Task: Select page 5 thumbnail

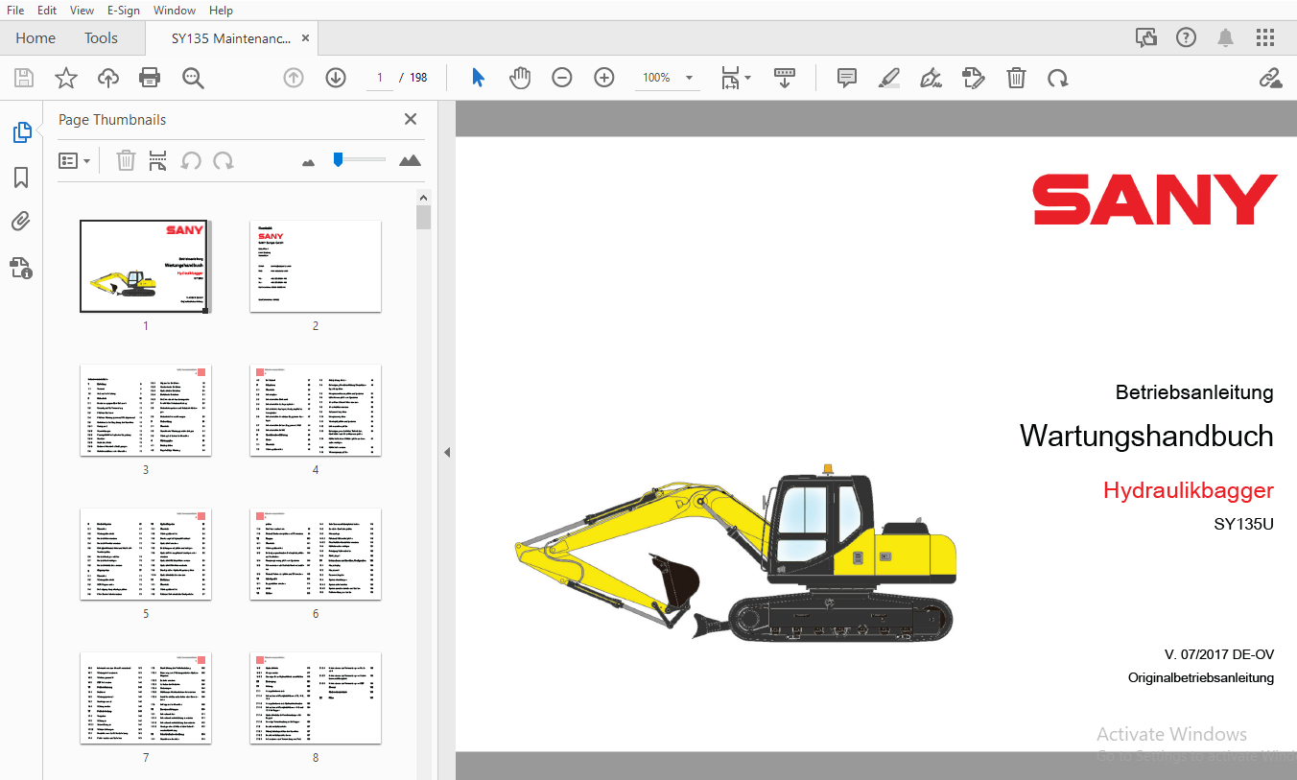Action: coord(146,555)
